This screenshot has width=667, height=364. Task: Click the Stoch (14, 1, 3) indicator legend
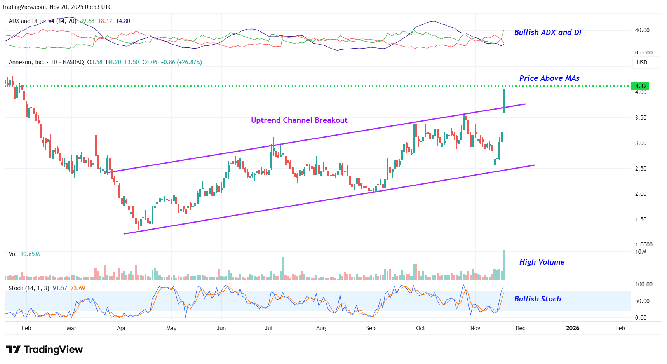point(29,288)
